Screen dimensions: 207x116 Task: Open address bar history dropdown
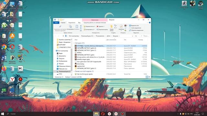pos(132,36)
